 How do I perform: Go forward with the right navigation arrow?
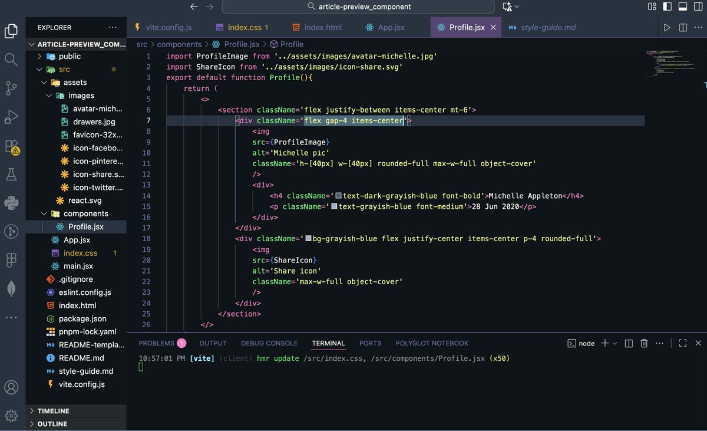pos(210,6)
